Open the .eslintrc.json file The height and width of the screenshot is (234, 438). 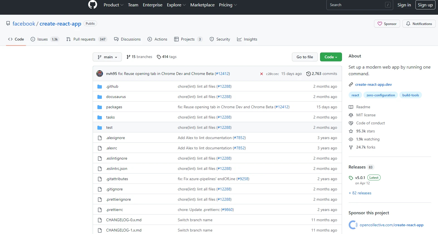(117, 168)
